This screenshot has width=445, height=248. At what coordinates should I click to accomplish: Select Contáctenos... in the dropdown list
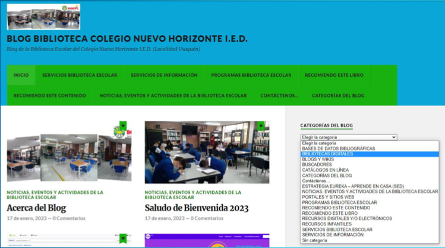(x=370, y=181)
